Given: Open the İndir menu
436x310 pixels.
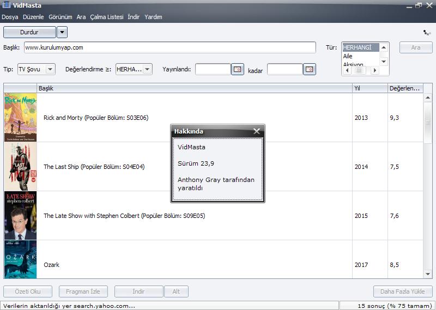Looking at the screenshot, I should 134,17.
